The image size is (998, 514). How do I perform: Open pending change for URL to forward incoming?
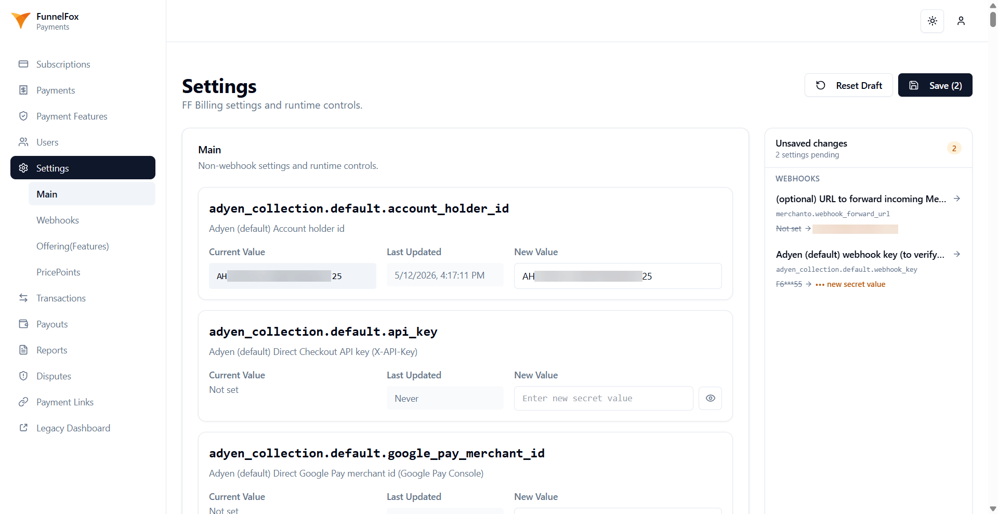[x=868, y=213]
